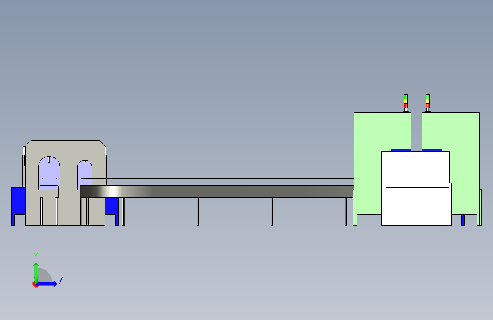Select the long grey conveyor belt
This screenshot has width=493, height=320.
217,191
